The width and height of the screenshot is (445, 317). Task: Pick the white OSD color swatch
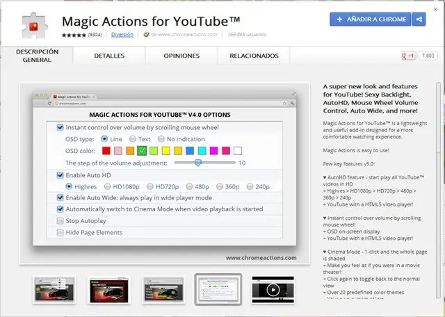click(238, 151)
